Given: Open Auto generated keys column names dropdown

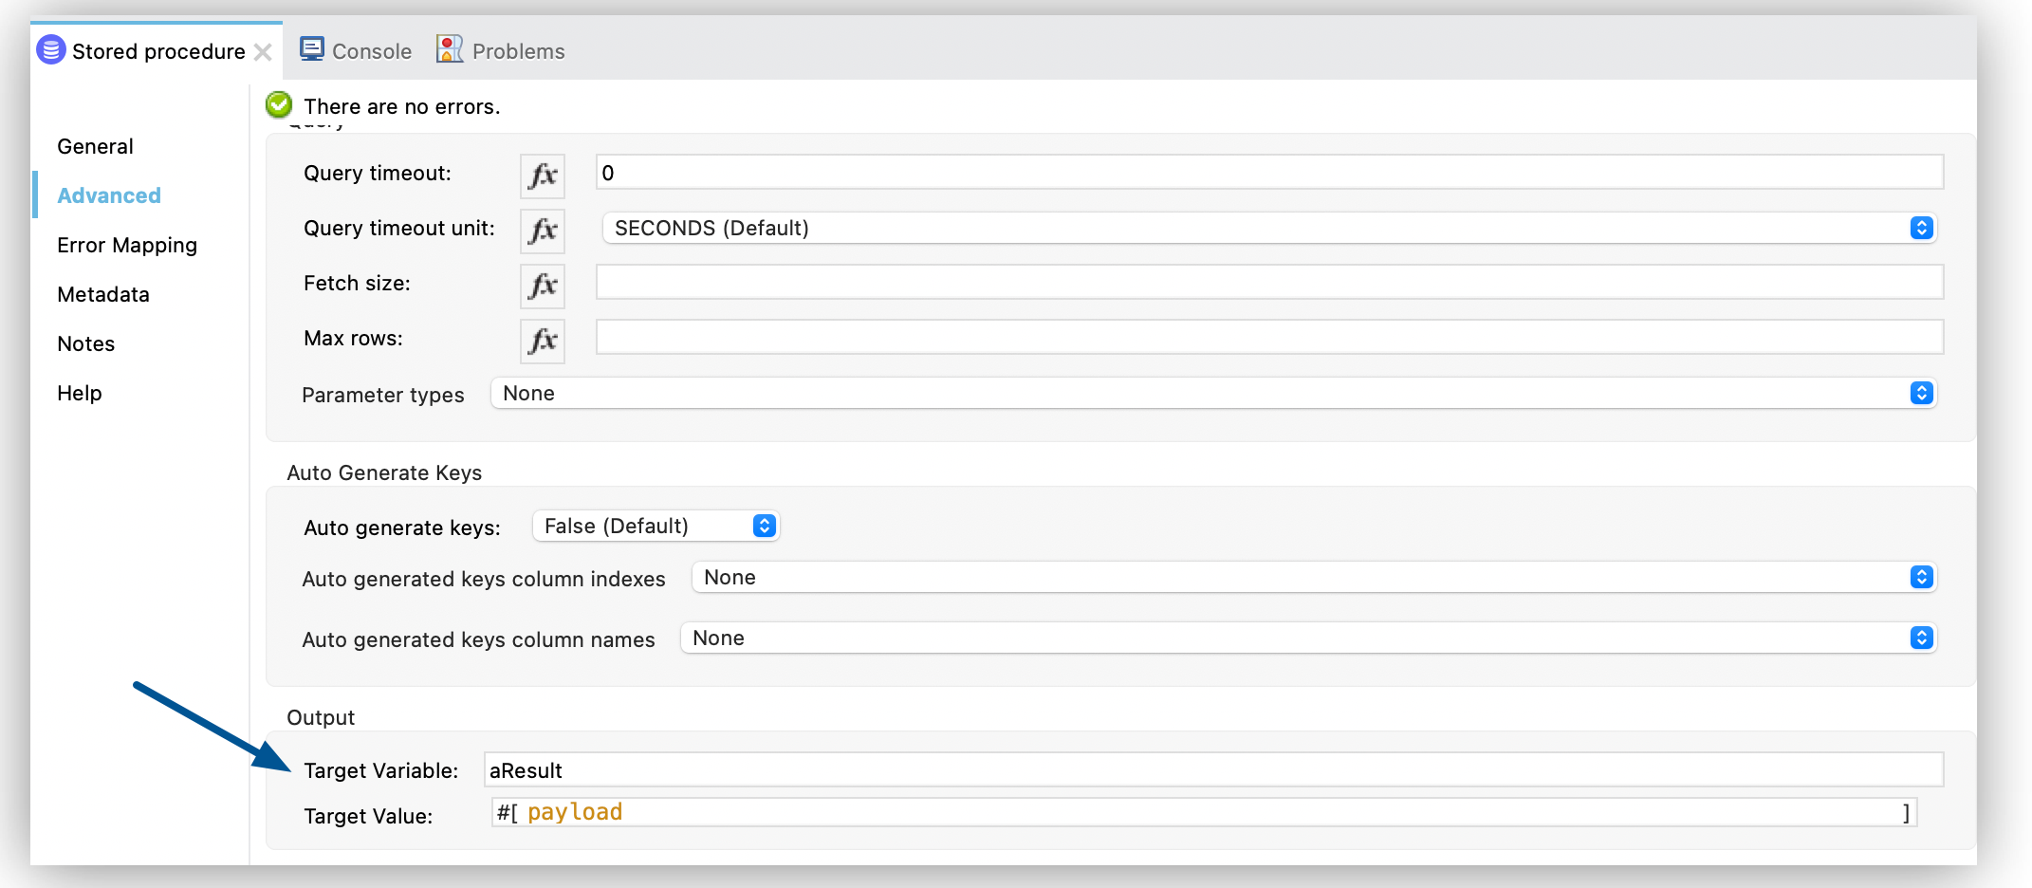Looking at the screenshot, I should point(1922,638).
